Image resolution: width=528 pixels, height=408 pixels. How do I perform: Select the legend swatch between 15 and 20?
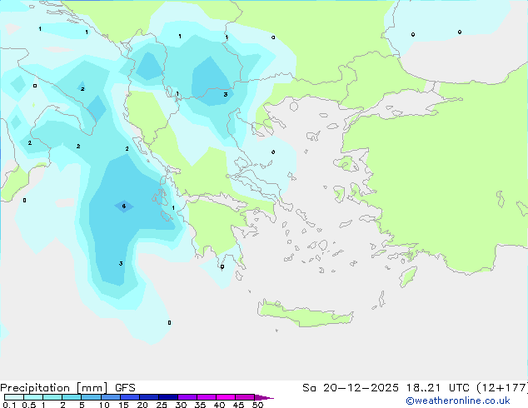coord(130,397)
